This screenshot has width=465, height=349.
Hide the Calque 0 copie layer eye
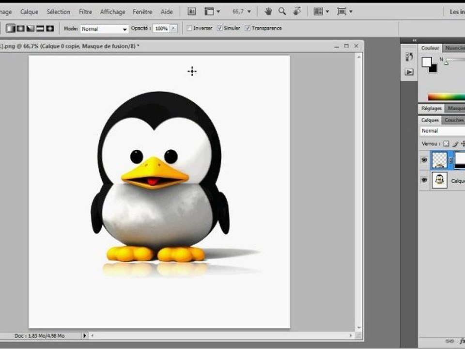[424, 160]
